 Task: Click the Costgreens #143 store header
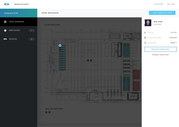[x=19, y=13]
